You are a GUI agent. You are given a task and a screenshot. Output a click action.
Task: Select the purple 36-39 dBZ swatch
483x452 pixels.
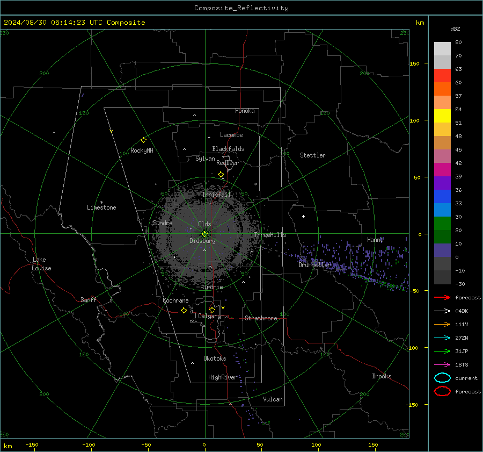coord(442,183)
